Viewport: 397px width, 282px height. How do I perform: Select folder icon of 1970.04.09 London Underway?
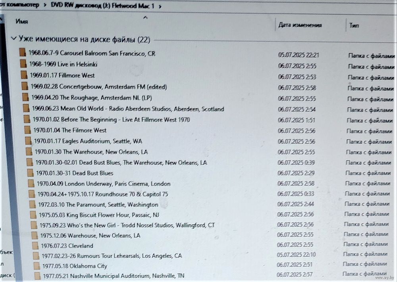click(x=31, y=183)
